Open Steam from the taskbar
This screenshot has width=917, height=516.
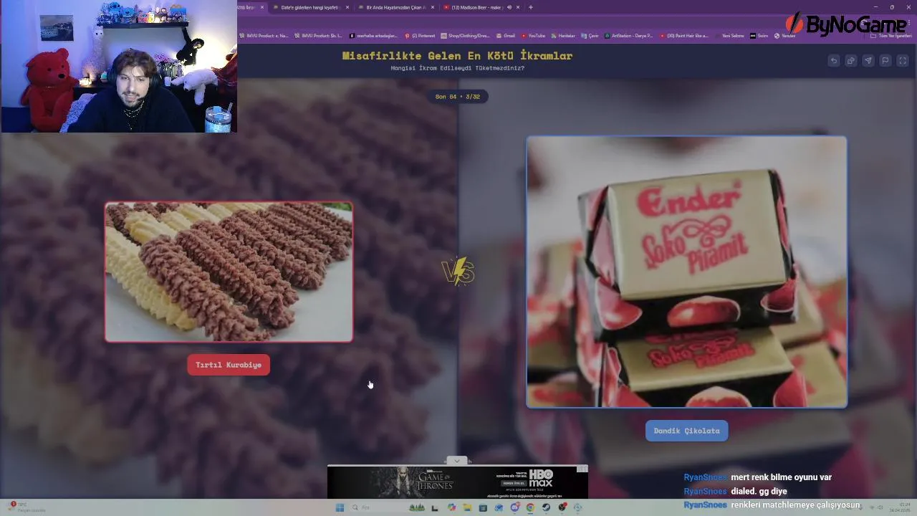pos(546,507)
